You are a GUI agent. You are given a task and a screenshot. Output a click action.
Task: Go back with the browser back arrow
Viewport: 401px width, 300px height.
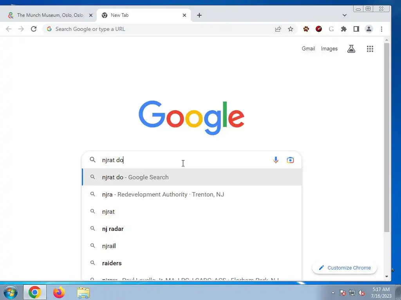[9, 29]
